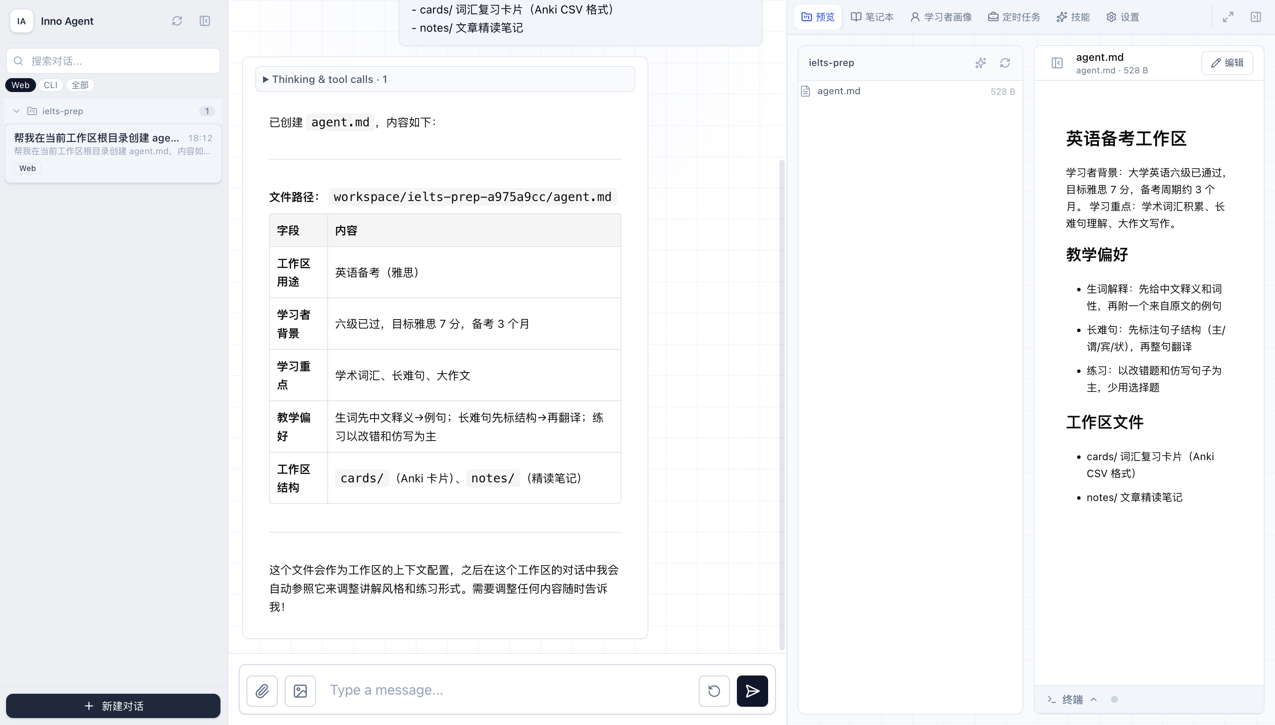1275x725 pixels.
Task: Open the 笔记本 tab
Action: (x=872, y=17)
